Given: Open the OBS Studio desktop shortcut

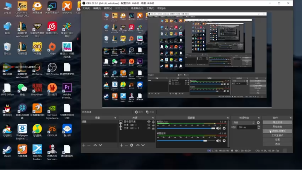Looking at the screenshot, I should [x=52, y=69].
